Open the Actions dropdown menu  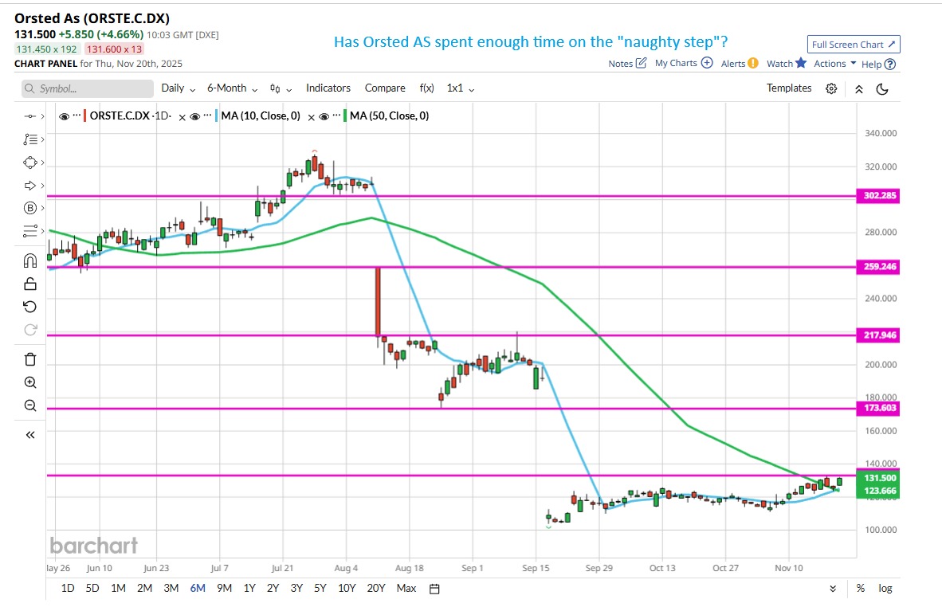click(834, 64)
